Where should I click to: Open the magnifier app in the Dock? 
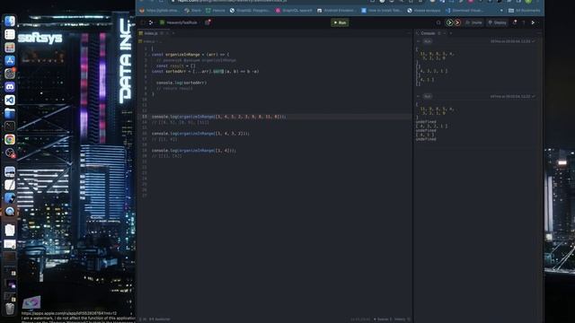point(10,212)
